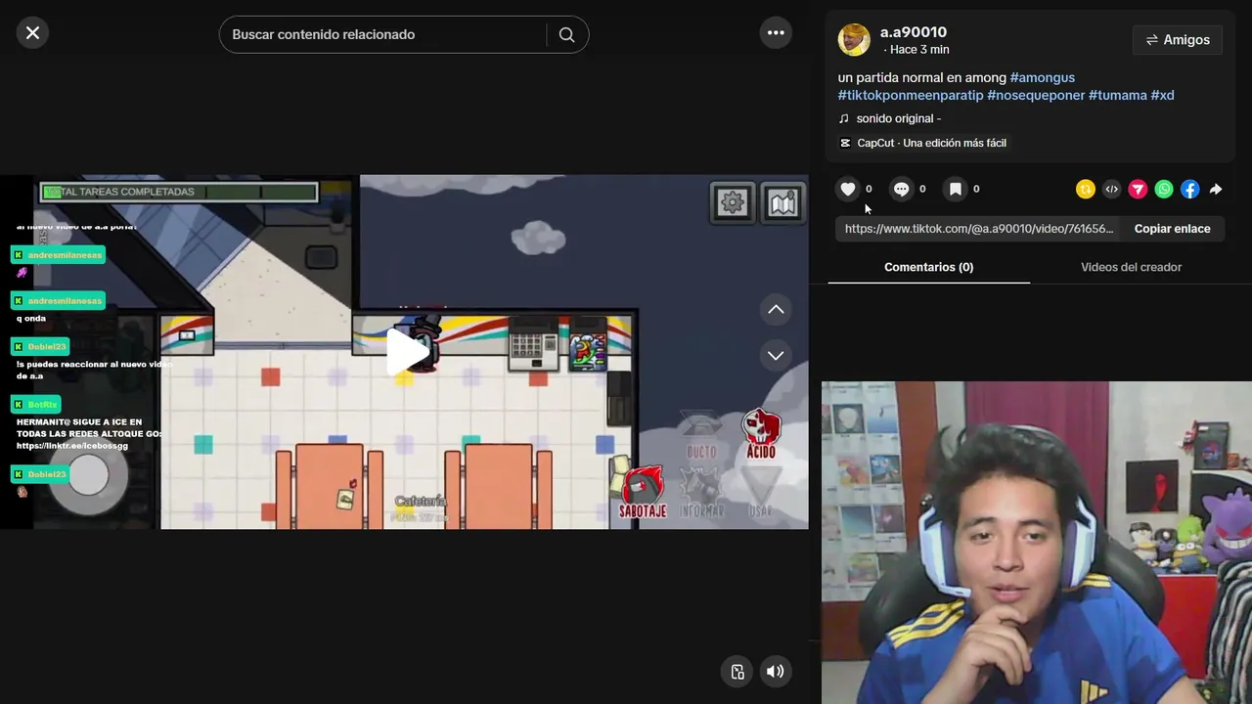Screen dimensions: 1252x704
Task: Click the q onda chat message
Action: tap(31, 319)
